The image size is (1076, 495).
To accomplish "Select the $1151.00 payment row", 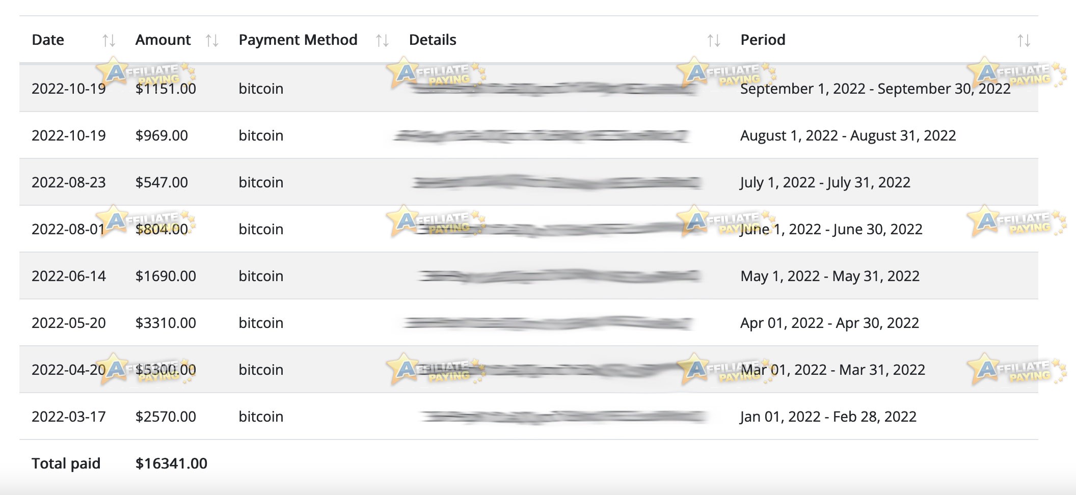I will point(529,88).
